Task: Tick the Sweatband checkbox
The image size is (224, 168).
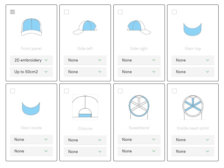Action: [120, 91]
